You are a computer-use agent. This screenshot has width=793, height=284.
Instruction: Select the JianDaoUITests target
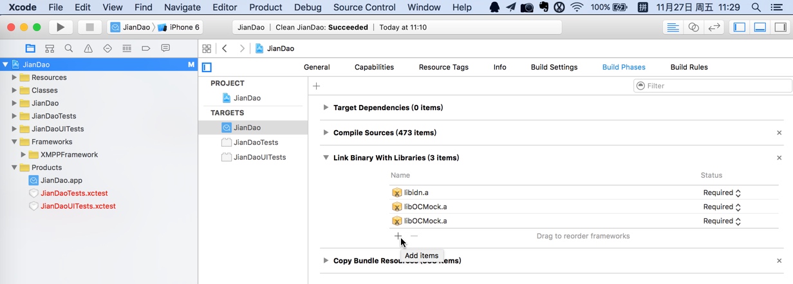pyautogui.click(x=259, y=157)
